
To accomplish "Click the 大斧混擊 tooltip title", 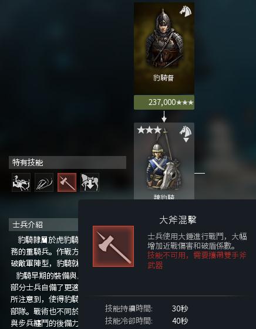I will pyautogui.click(x=178, y=220).
